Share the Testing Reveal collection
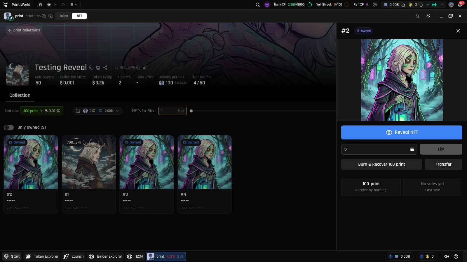 pyautogui.click(x=105, y=68)
